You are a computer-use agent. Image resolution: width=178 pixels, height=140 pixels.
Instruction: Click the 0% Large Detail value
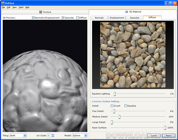172,122
